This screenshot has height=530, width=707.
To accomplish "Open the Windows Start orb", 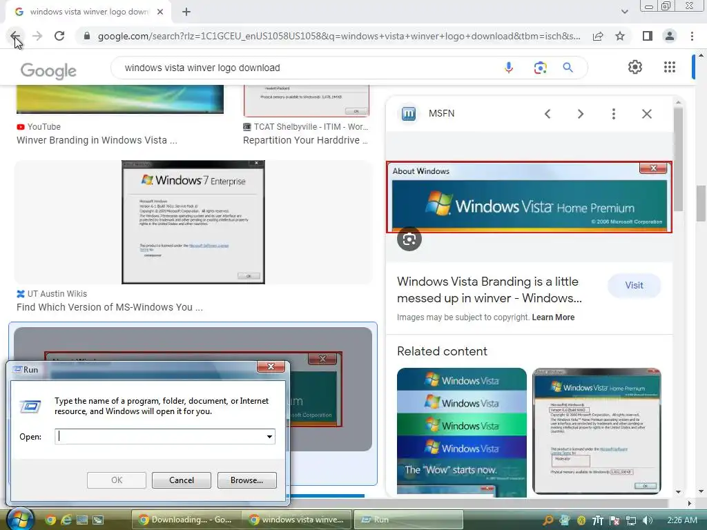I will (19, 519).
